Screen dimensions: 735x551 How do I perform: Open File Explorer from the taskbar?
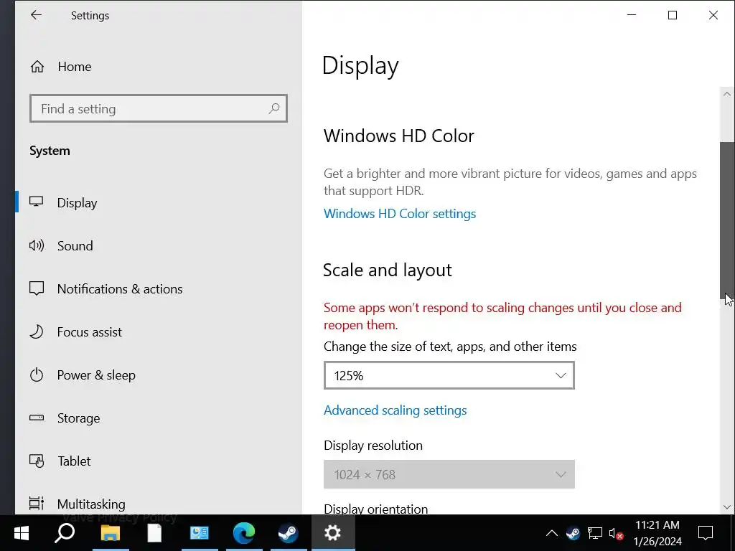(x=111, y=533)
